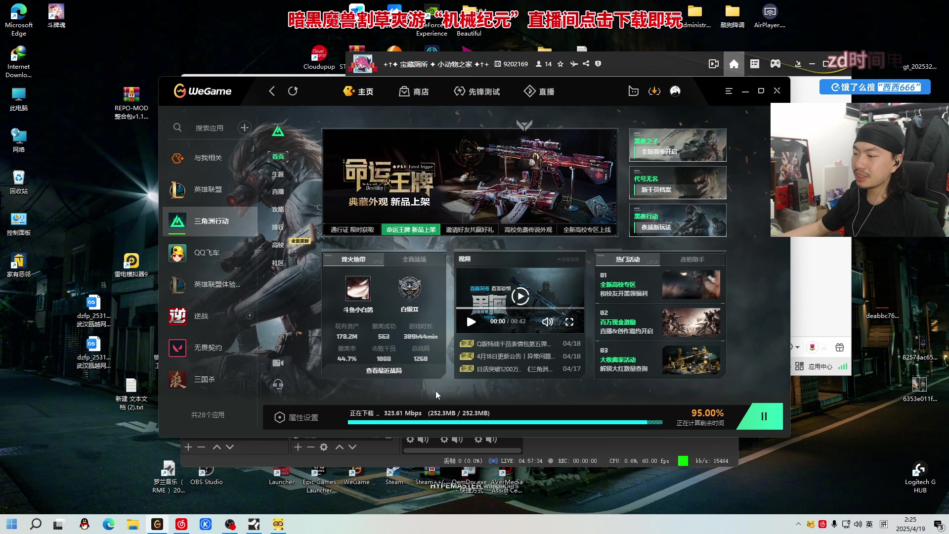Select 通行证 限时获取 banner tab
The width and height of the screenshot is (949, 534).
pos(352,229)
